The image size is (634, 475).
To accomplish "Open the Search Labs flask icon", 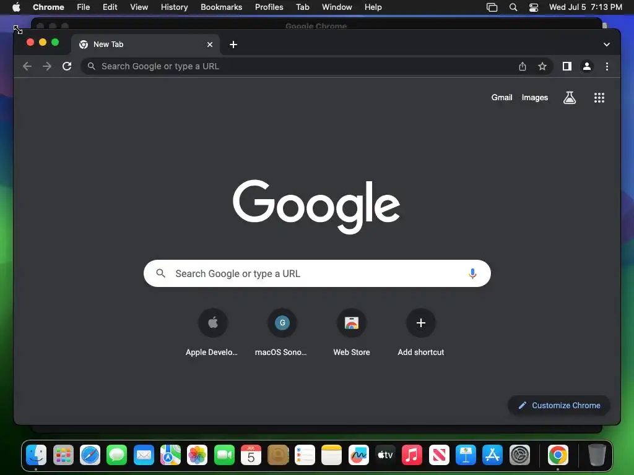I will click(x=570, y=97).
